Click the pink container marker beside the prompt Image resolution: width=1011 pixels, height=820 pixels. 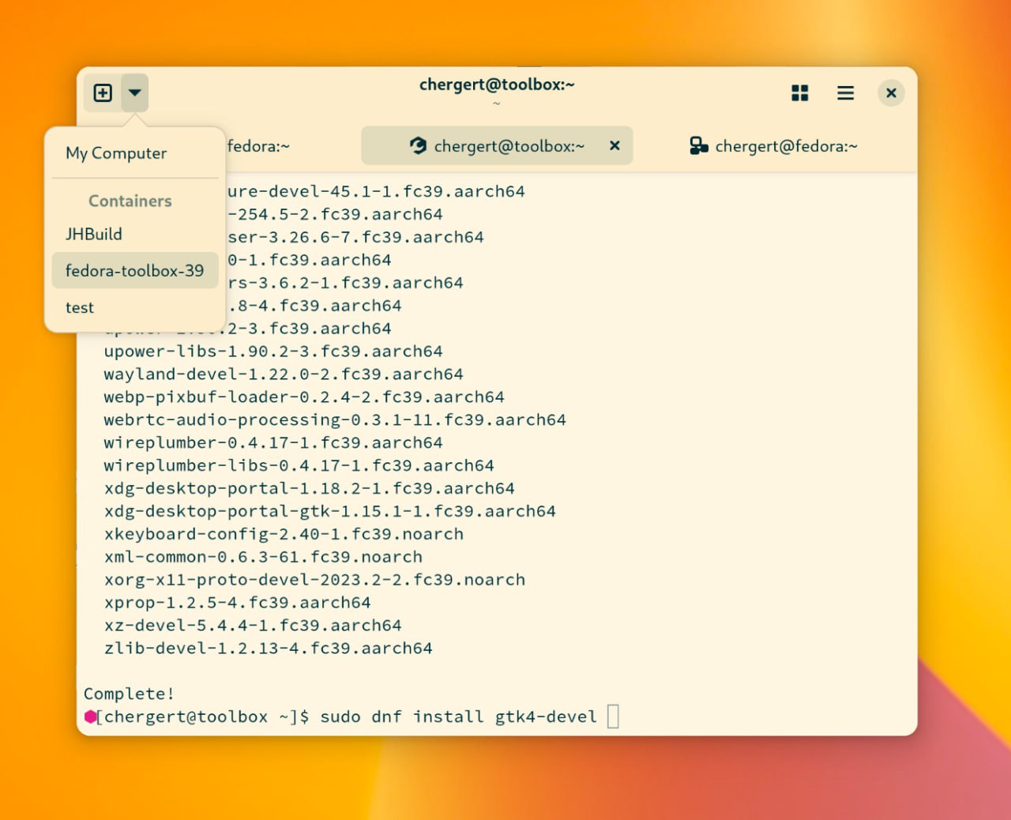(90, 717)
